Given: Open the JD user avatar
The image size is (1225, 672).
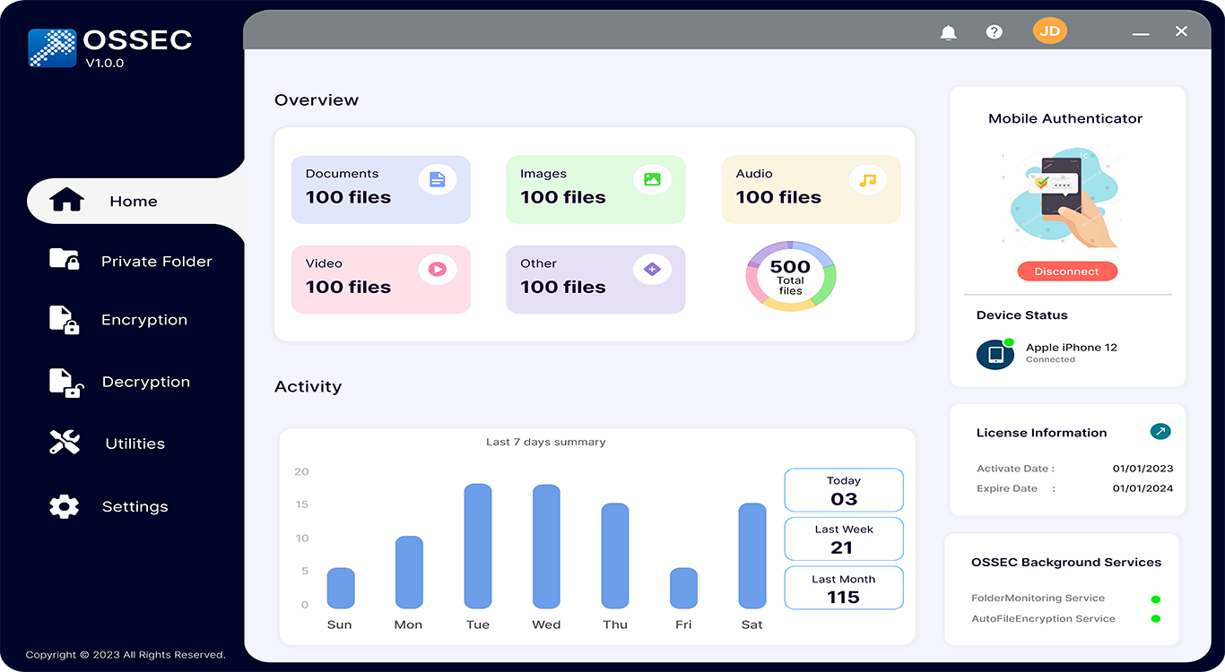Looking at the screenshot, I should pos(1050,30).
